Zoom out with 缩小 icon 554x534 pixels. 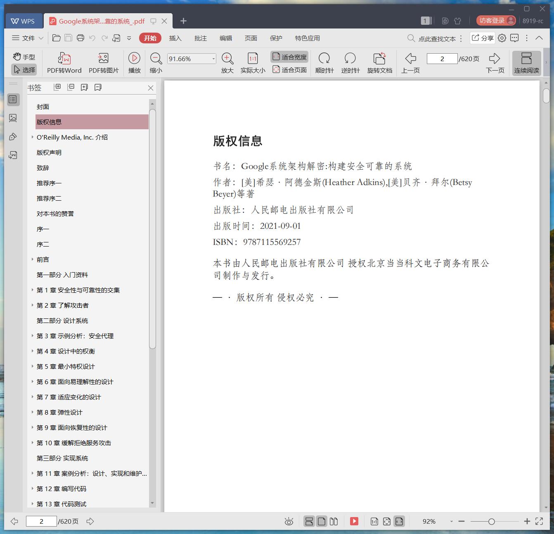coord(156,63)
